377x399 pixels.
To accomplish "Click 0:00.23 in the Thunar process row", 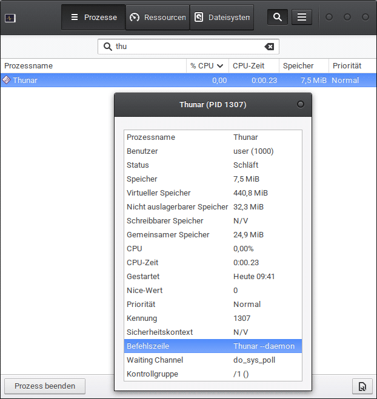I will point(264,81).
